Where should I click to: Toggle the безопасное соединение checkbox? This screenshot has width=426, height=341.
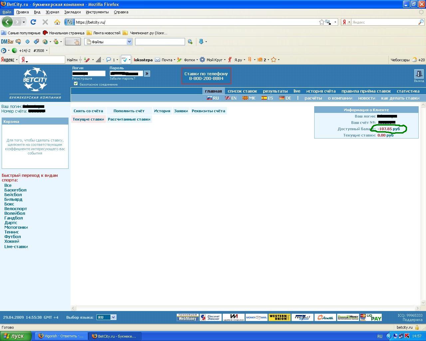pos(76,84)
